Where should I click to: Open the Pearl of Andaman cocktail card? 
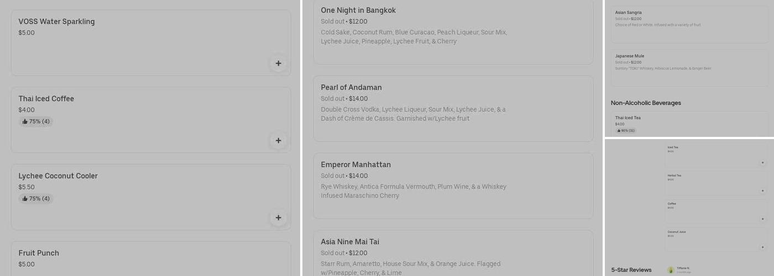point(453,108)
